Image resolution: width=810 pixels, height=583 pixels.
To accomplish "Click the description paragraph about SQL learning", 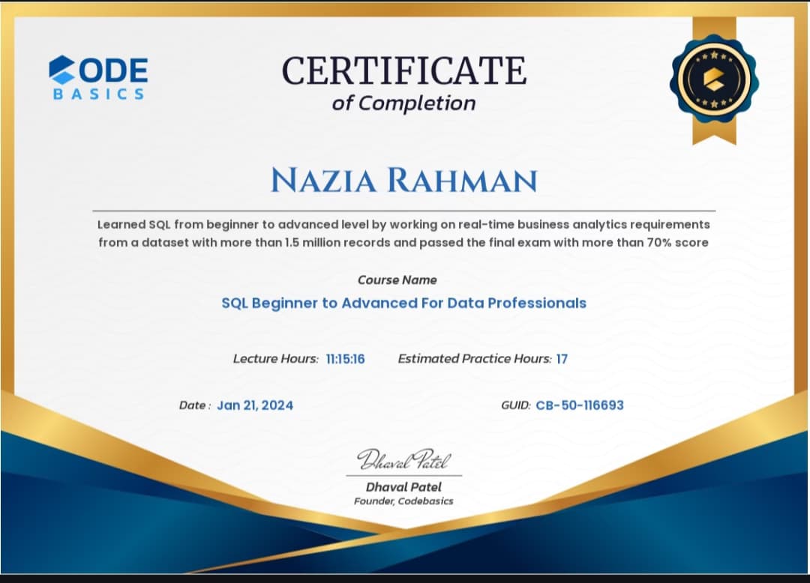I will tap(403, 233).
